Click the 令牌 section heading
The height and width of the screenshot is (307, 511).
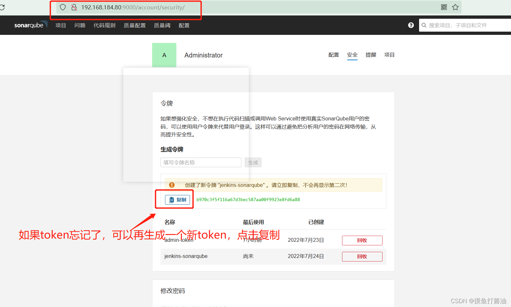pos(167,103)
